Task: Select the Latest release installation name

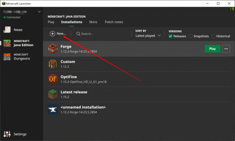Action: point(74,92)
